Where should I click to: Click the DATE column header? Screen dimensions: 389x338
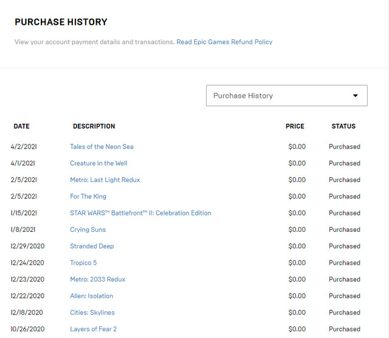[22, 126]
